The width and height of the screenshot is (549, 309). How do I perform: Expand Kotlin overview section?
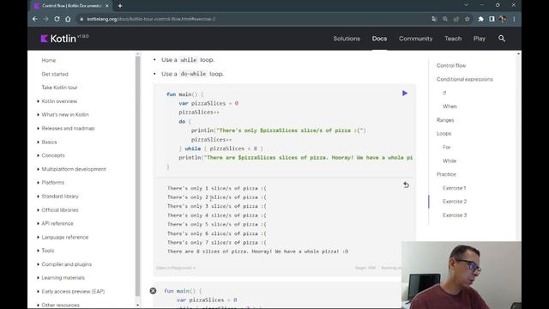click(59, 101)
